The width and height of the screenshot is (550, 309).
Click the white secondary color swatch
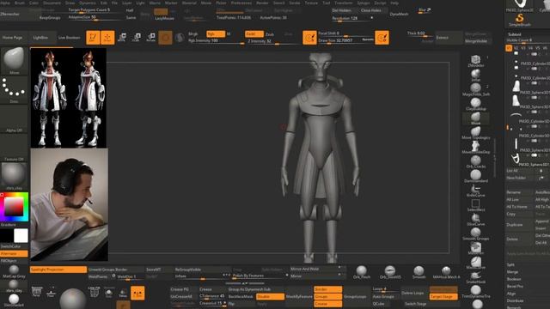click(21, 235)
